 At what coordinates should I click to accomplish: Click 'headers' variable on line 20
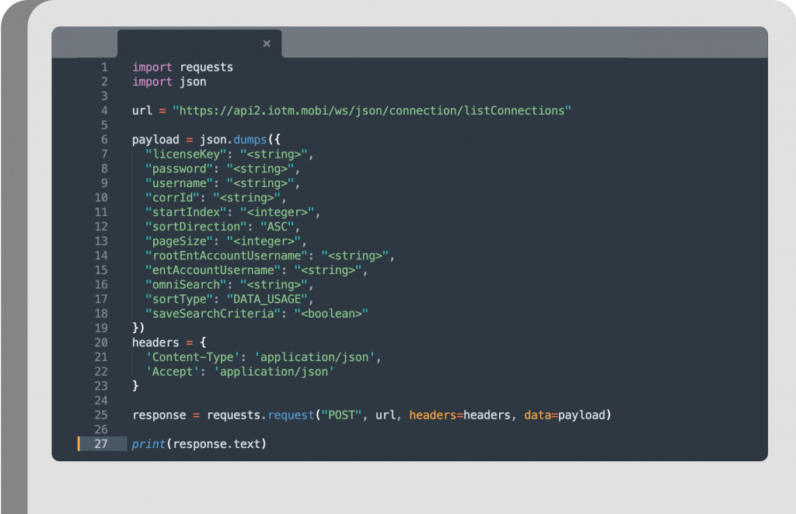(155, 342)
